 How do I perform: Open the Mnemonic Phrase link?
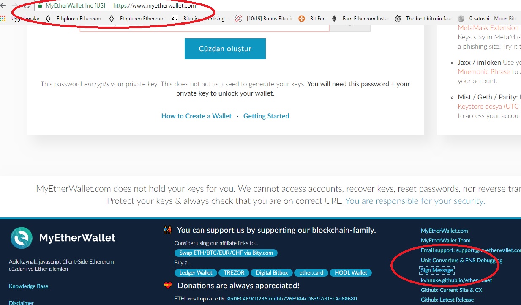(x=484, y=71)
